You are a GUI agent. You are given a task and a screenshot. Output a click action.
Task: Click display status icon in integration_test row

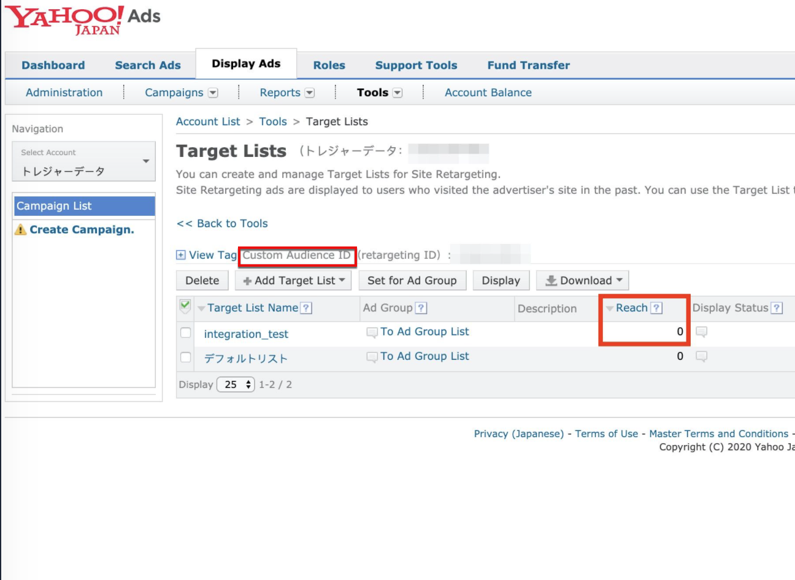(x=702, y=332)
